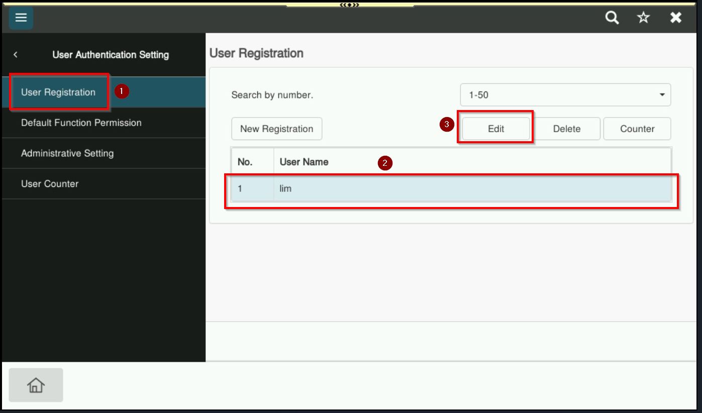
Task: Click the search magnifier icon
Action: 612,18
